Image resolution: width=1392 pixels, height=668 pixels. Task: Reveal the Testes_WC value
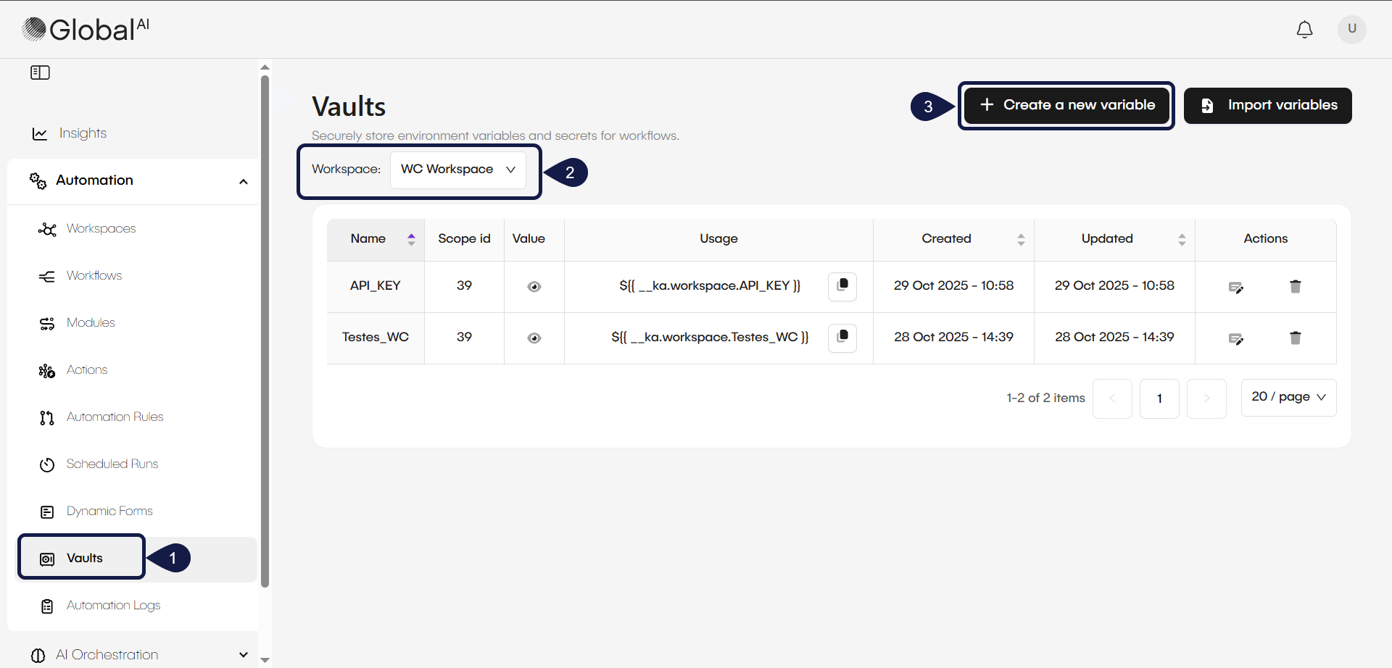click(x=534, y=338)
